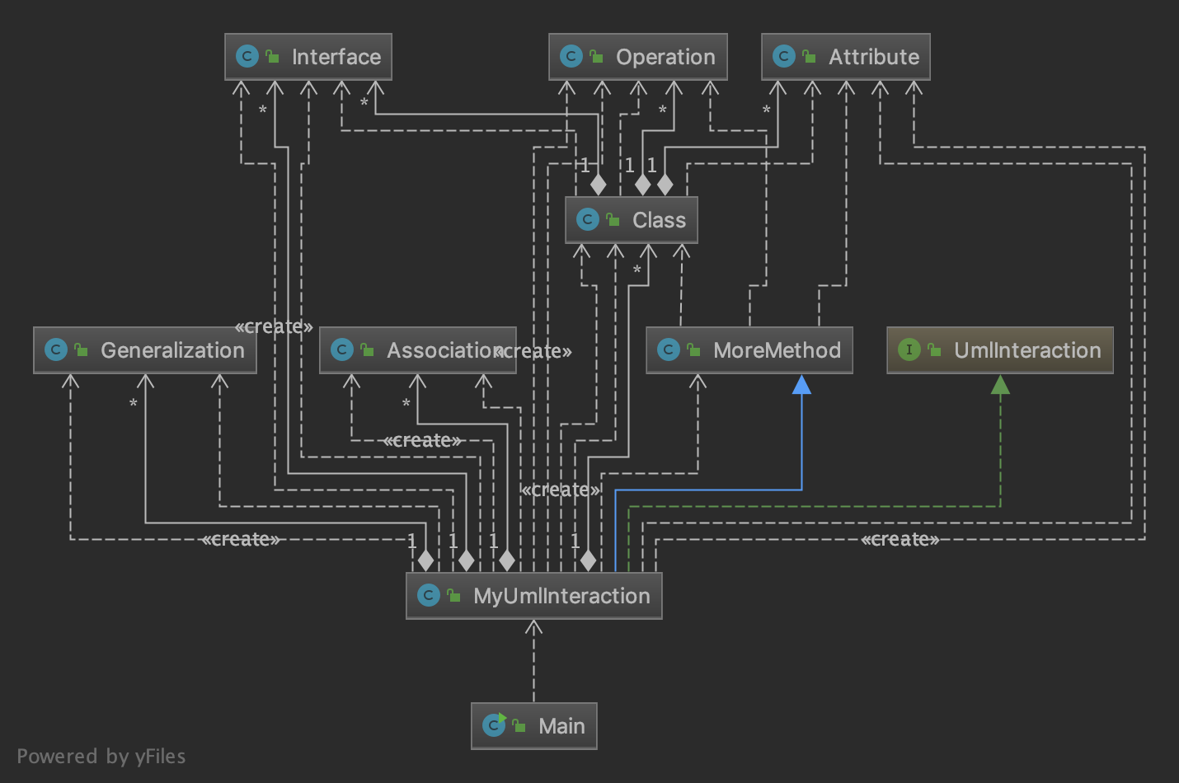Click the public access icon on Interface

tap(272, 56)
